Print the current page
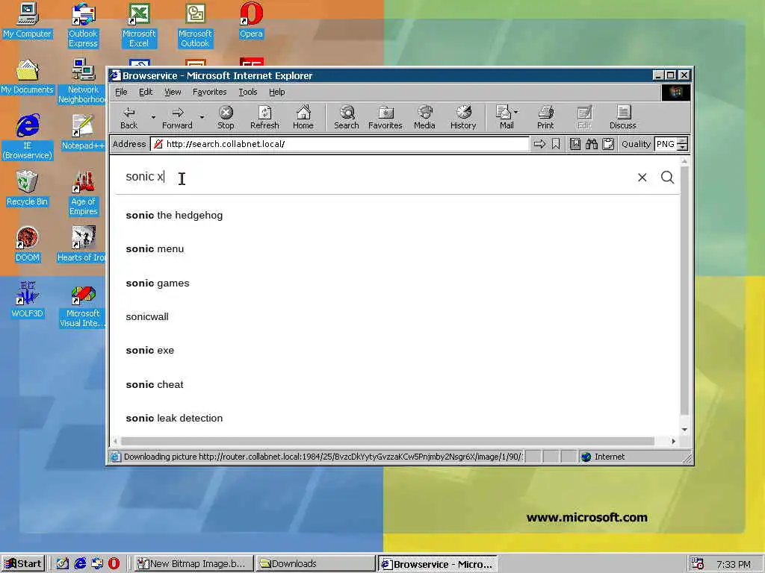 (x=545, y=118)
